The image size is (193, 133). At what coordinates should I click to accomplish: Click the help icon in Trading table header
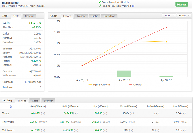pos(11,107)
